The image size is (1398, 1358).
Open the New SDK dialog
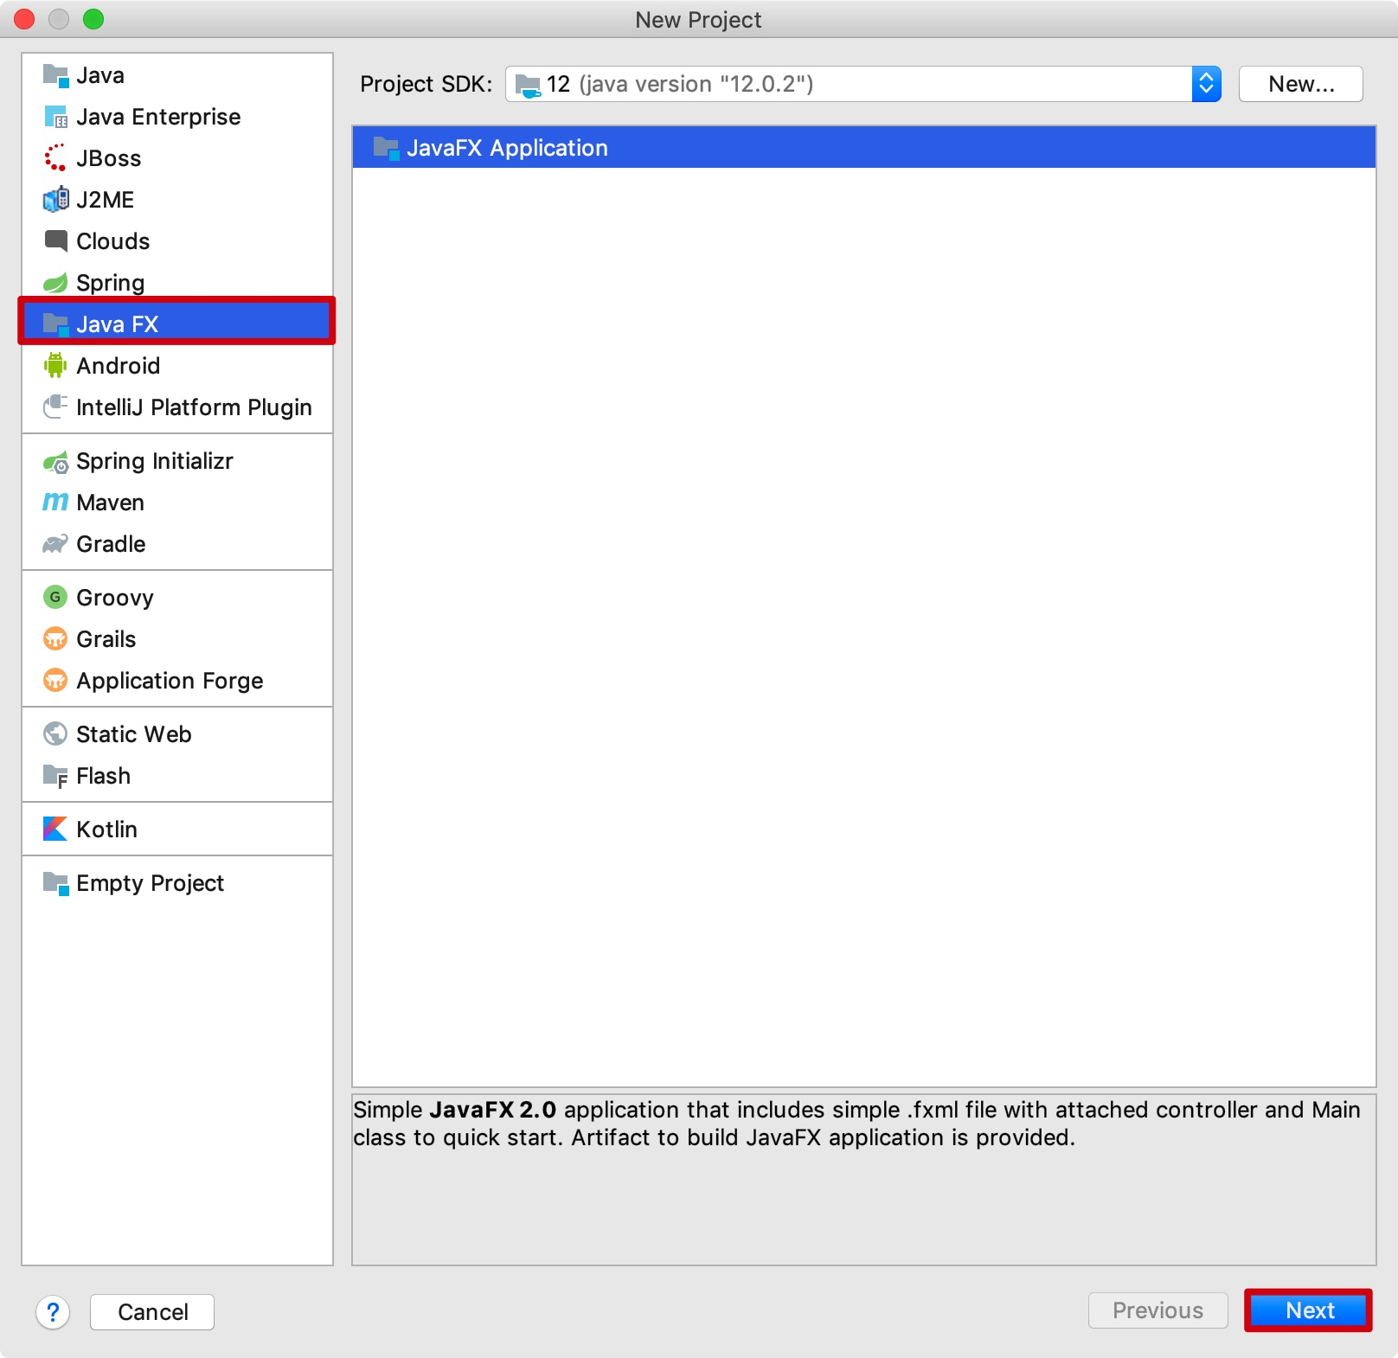coord(1300,83)
